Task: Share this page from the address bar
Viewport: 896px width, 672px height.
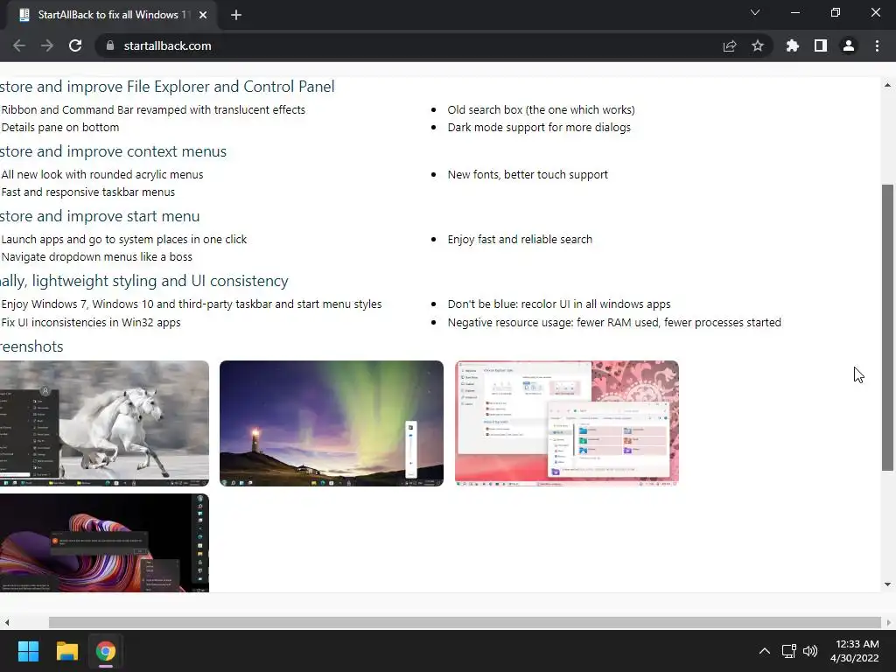Action: [x=730, y=45]
